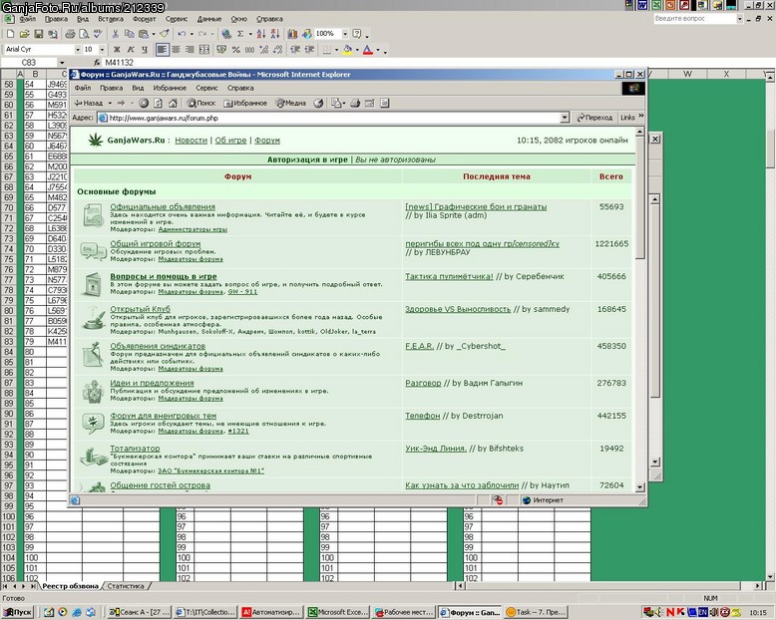The width and height of the screenshot is (776, 620).
Task: Toggle align right in Excel toolbar
Action: (190, 50)
